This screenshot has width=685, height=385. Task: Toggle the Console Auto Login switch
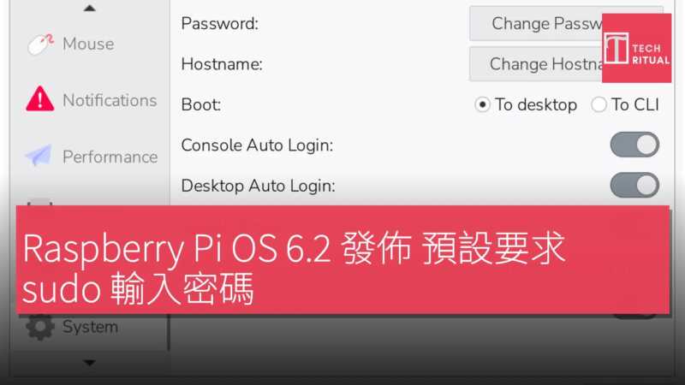pyautogui.click(x=634, y=145)
